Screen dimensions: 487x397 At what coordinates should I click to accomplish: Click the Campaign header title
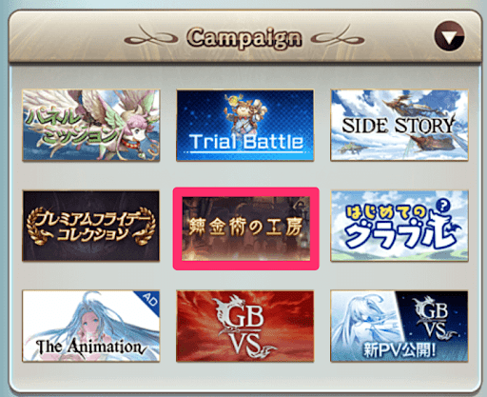click(244, 38)
